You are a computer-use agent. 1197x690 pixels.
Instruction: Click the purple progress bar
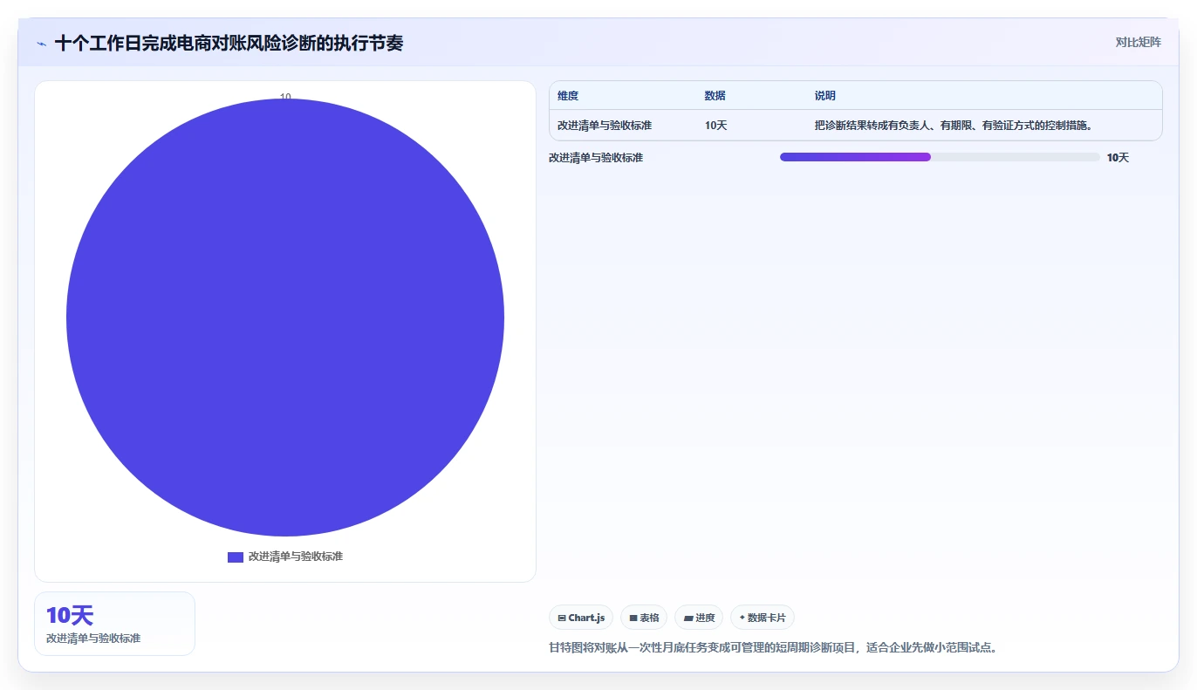point(855,157)
